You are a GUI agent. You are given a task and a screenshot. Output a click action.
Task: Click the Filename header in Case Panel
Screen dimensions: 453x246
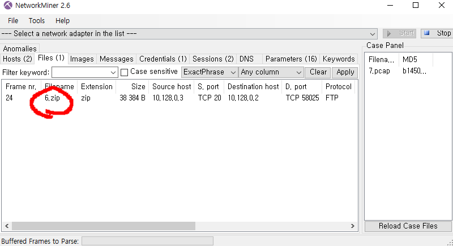pos(381,60)
